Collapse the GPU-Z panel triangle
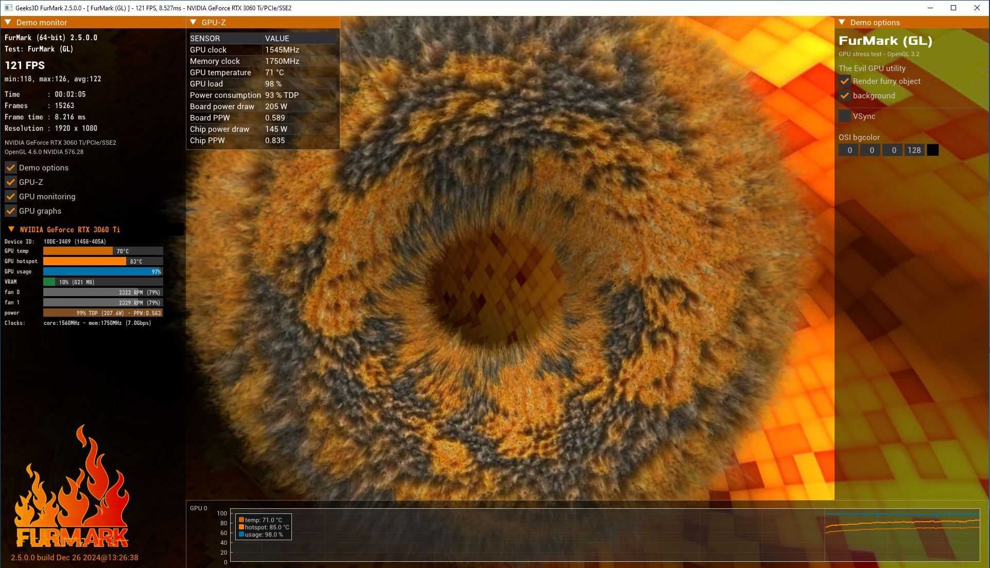 193,22
